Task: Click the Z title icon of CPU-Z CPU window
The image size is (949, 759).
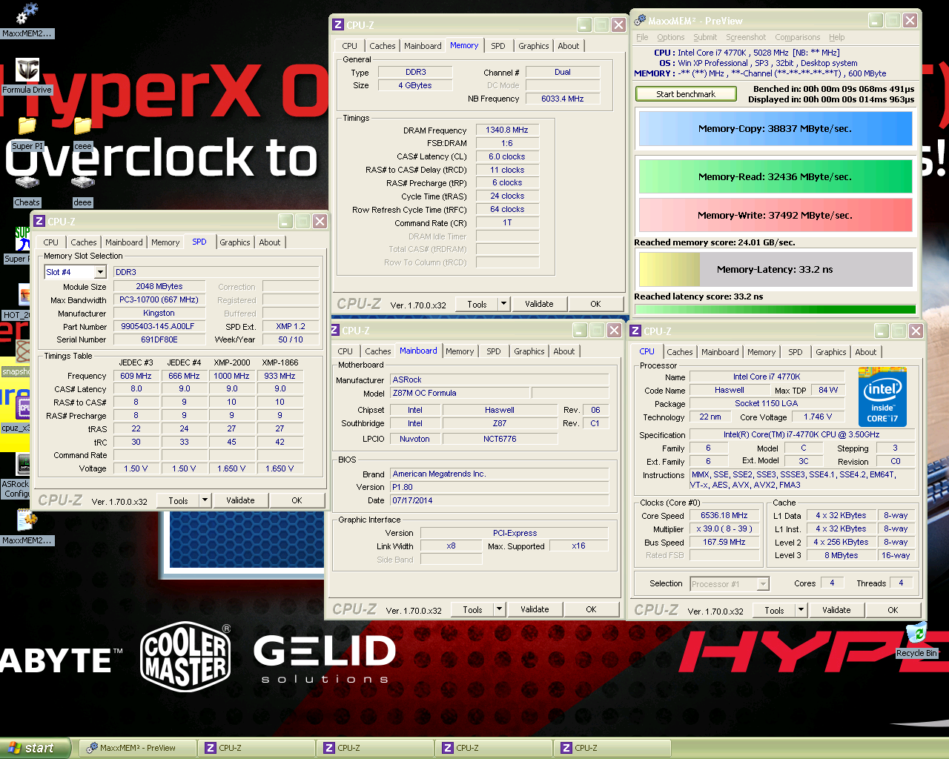Action: click(635, 331)
